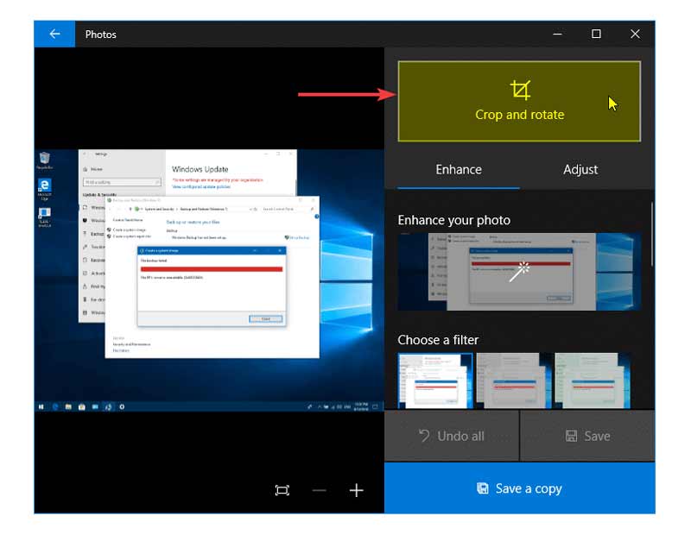Maximize the Photos window
Image resolution: width=691 pixels, height=541 pixels.
pos(596,35)
